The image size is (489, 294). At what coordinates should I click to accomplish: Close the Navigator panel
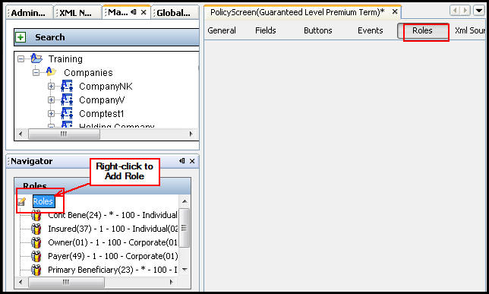(x=192, y=161)
